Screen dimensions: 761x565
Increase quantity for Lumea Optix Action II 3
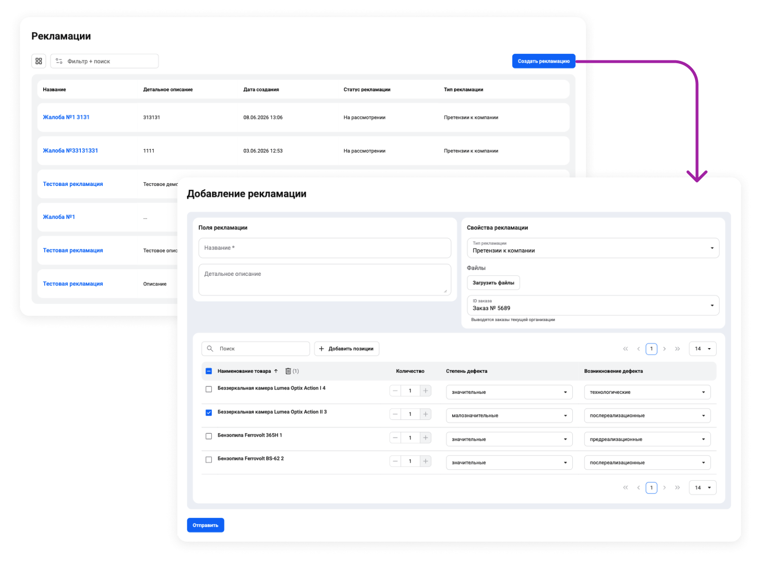[x=426, y=414]
